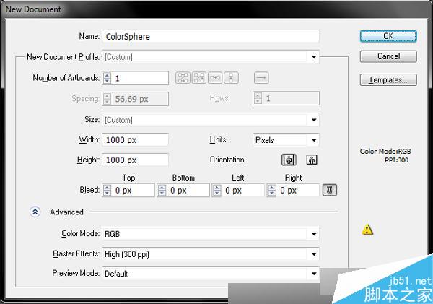Screen dimensions: 433x304
Task: Select Grid by Row artboard layout icon
Action: pos(183,78)
